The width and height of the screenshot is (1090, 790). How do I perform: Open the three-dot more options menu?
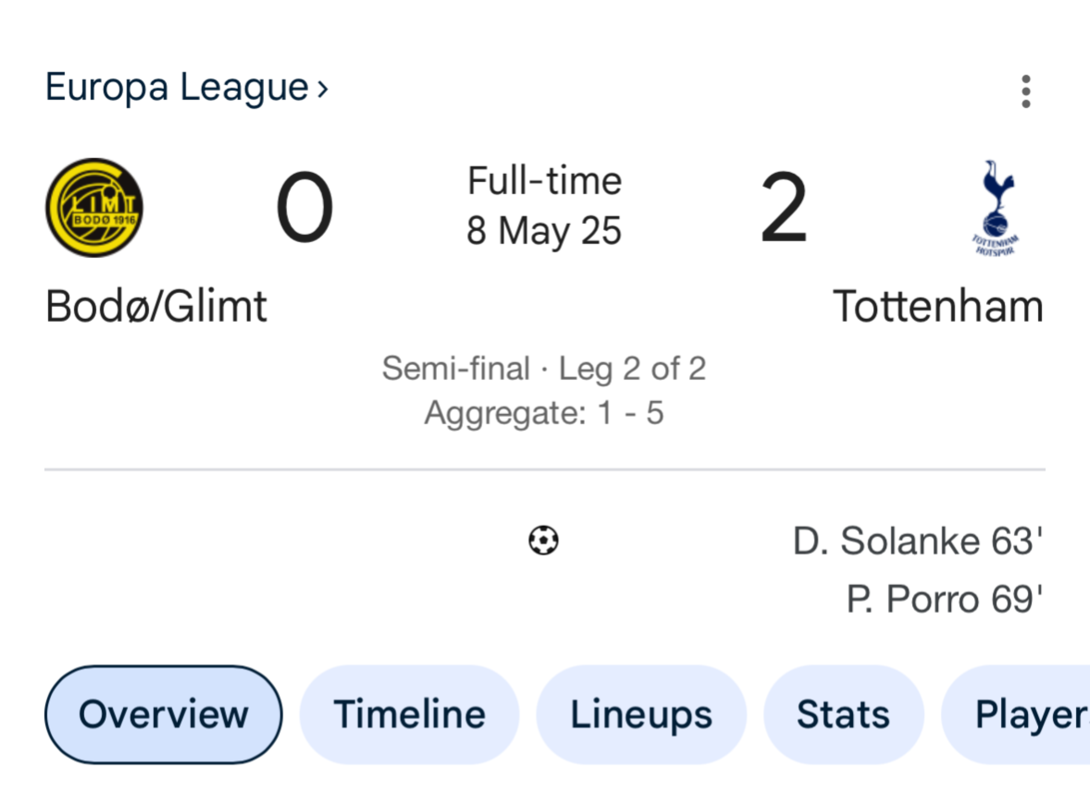tap(1026, 91)
